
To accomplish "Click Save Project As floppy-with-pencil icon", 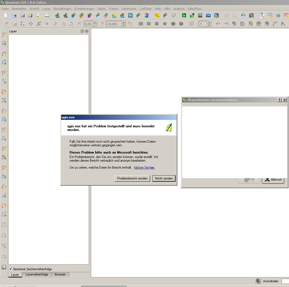I will coord(30,15).
